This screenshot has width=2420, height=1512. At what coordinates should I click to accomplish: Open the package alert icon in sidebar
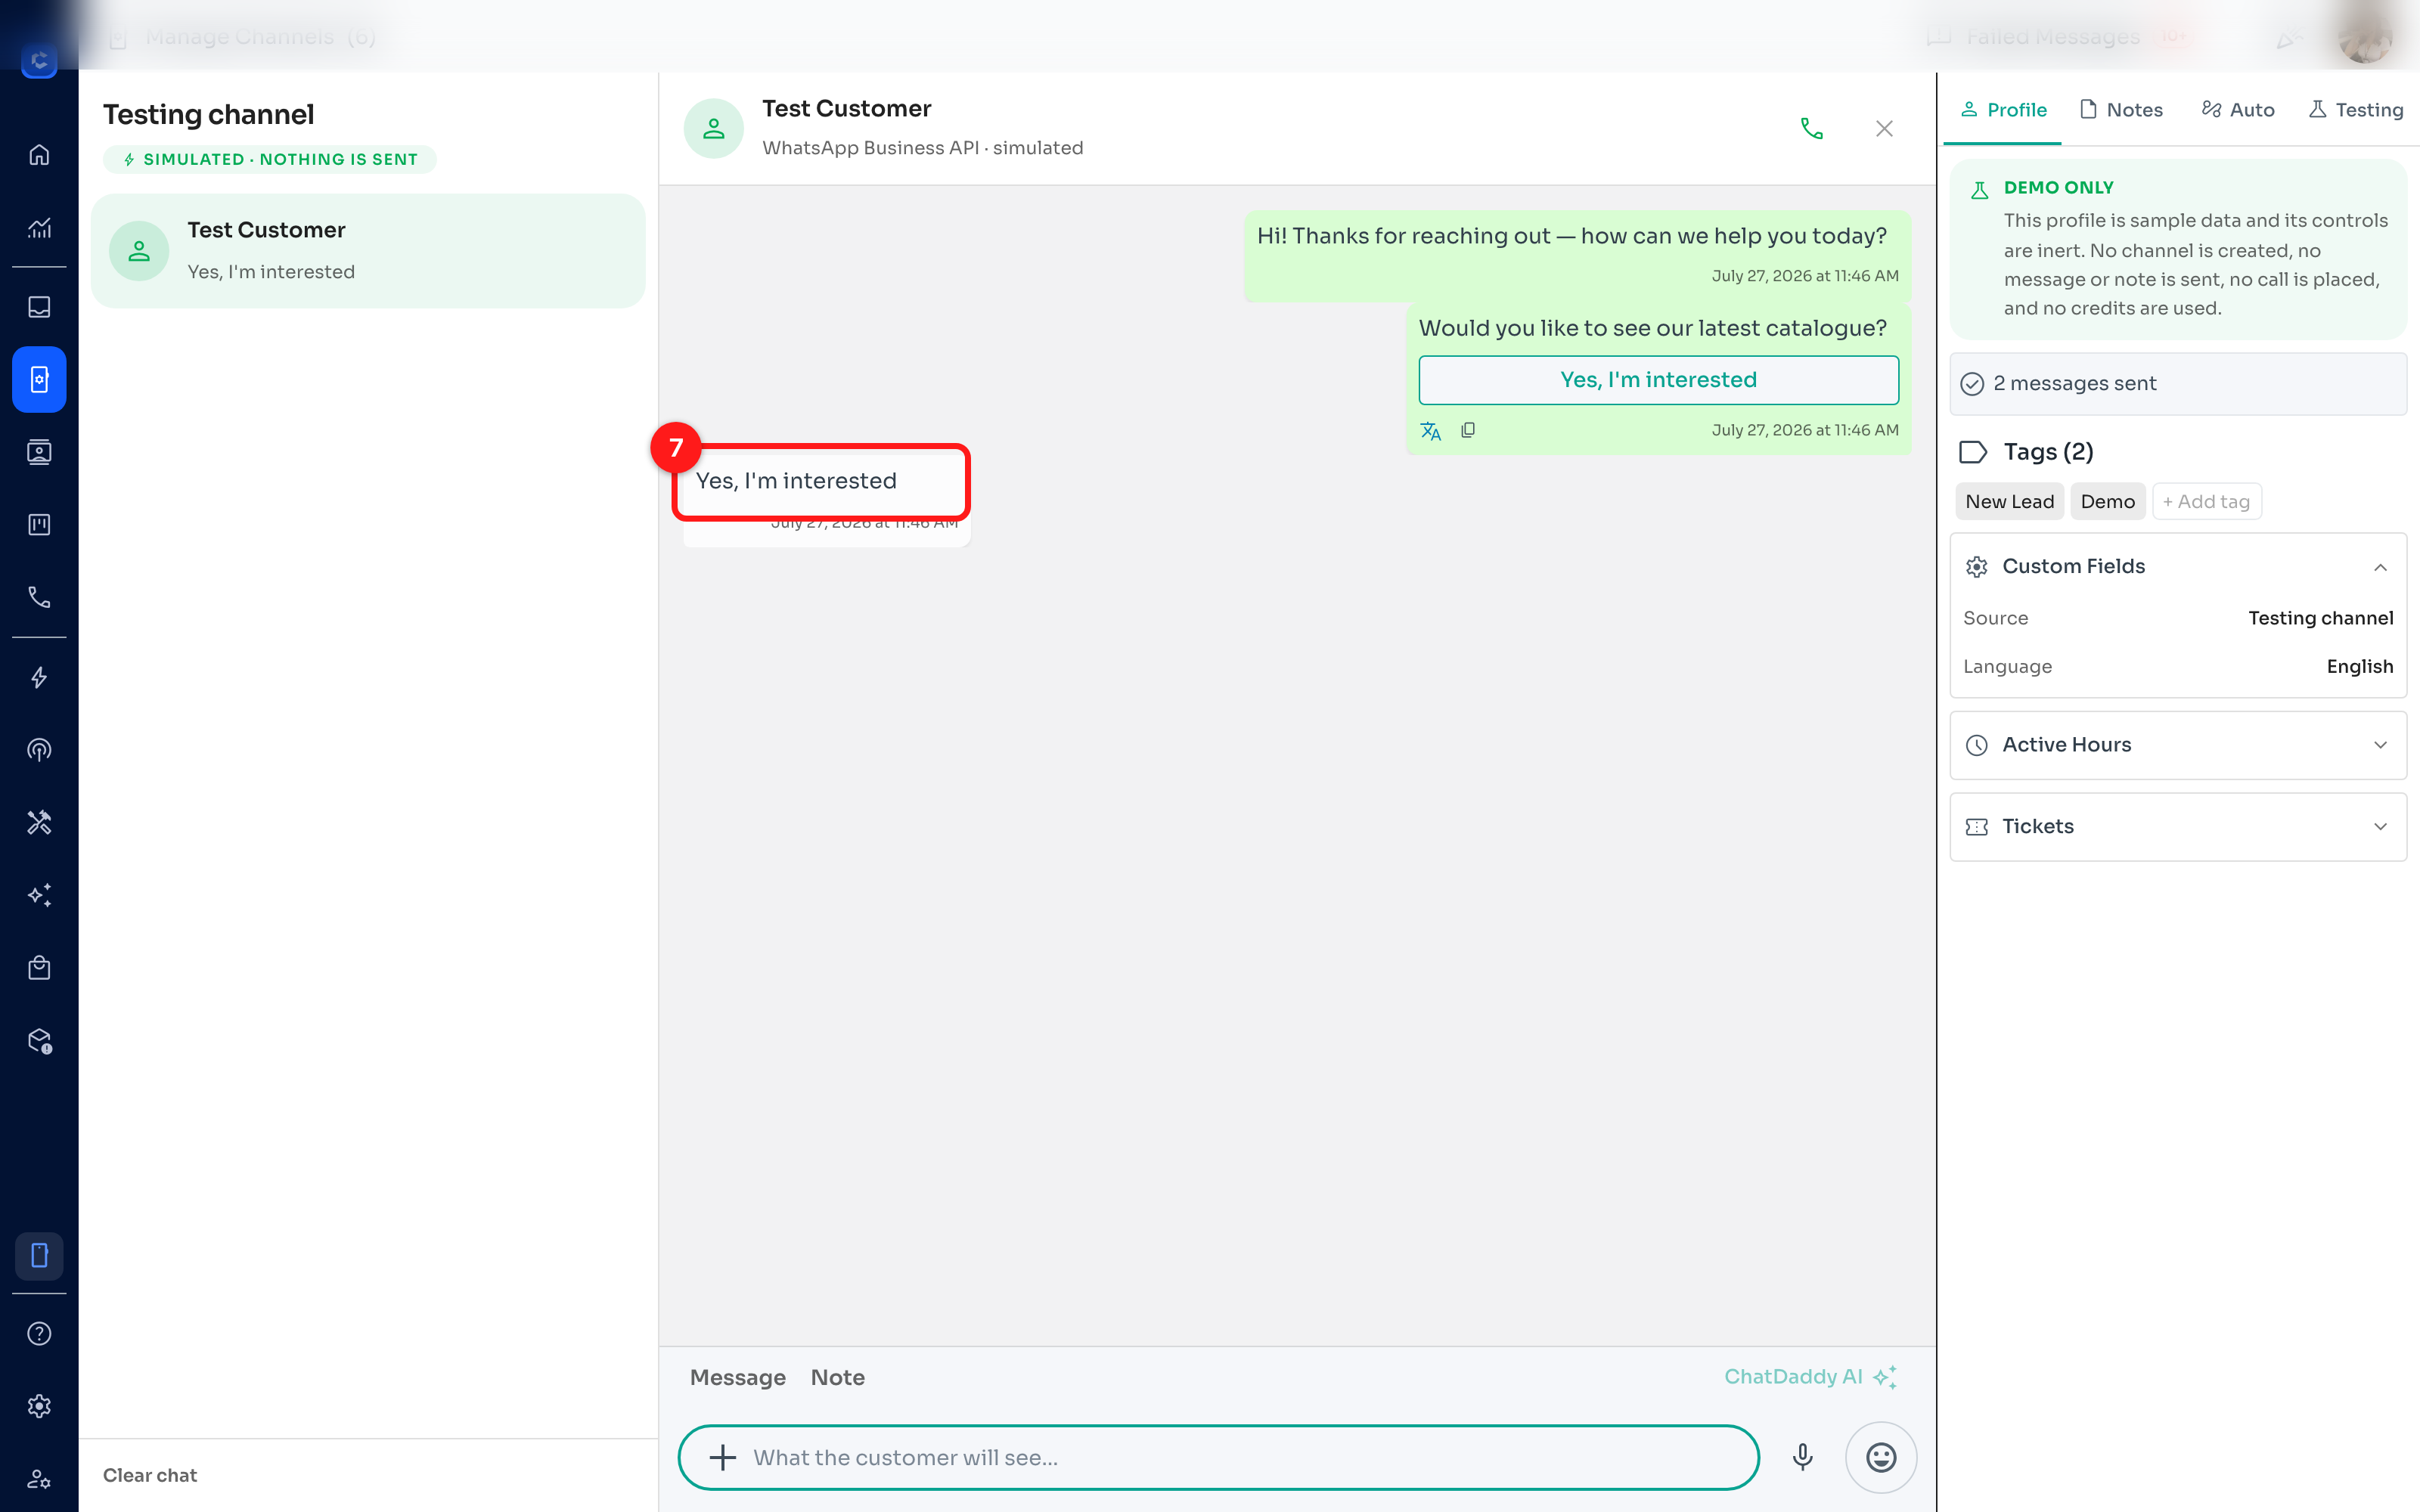pos(39,1041)
